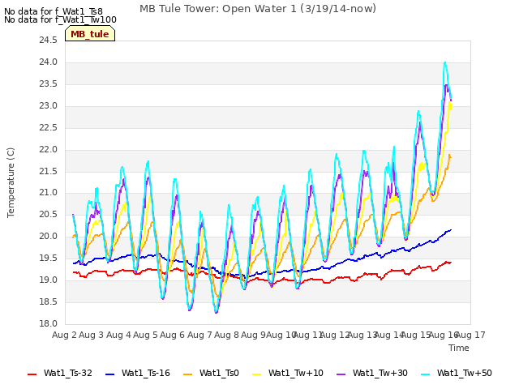Image resolution: width=519 pixels, height=389 pixels.
Task: Click the 23.5 y-axis tick label
Action: pyautogui.click(x=49, y=84)
